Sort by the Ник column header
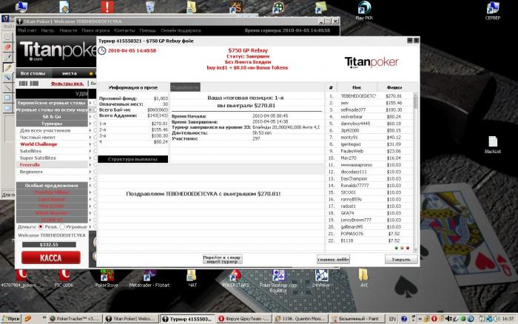 point(357,87)
